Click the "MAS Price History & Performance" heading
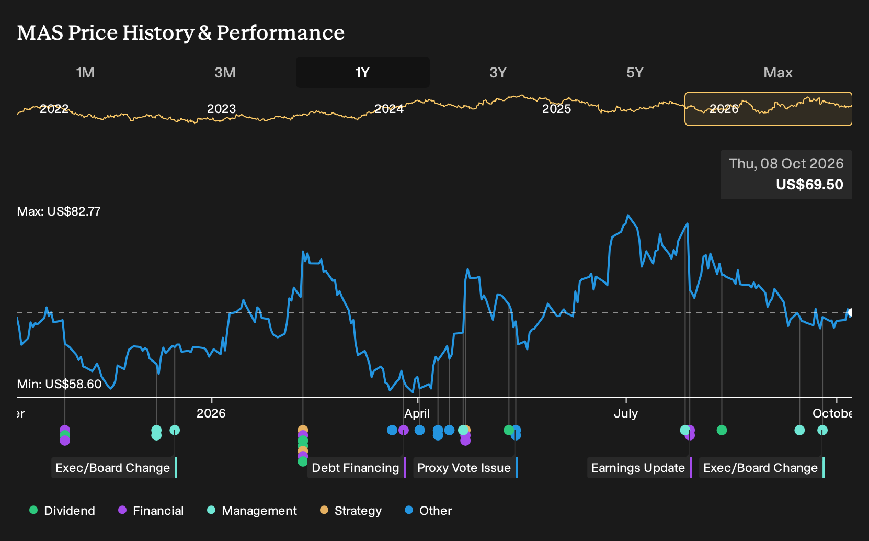Viewport: 869px width, 541px height. tap(181, 32)
